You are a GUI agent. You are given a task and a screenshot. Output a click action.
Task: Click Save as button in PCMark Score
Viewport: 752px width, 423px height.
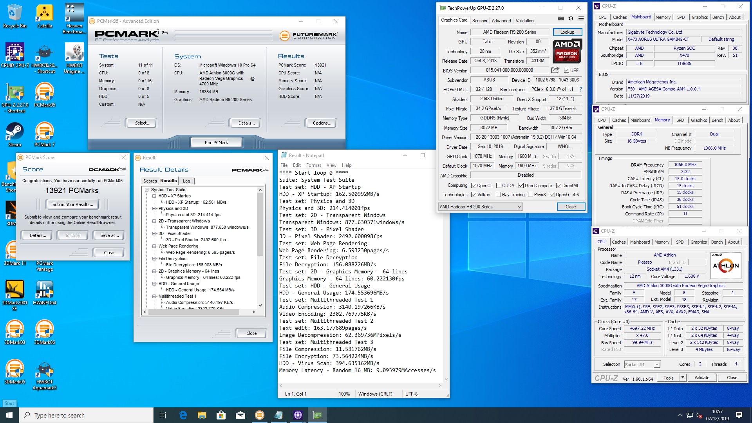[x=109, y=235]
